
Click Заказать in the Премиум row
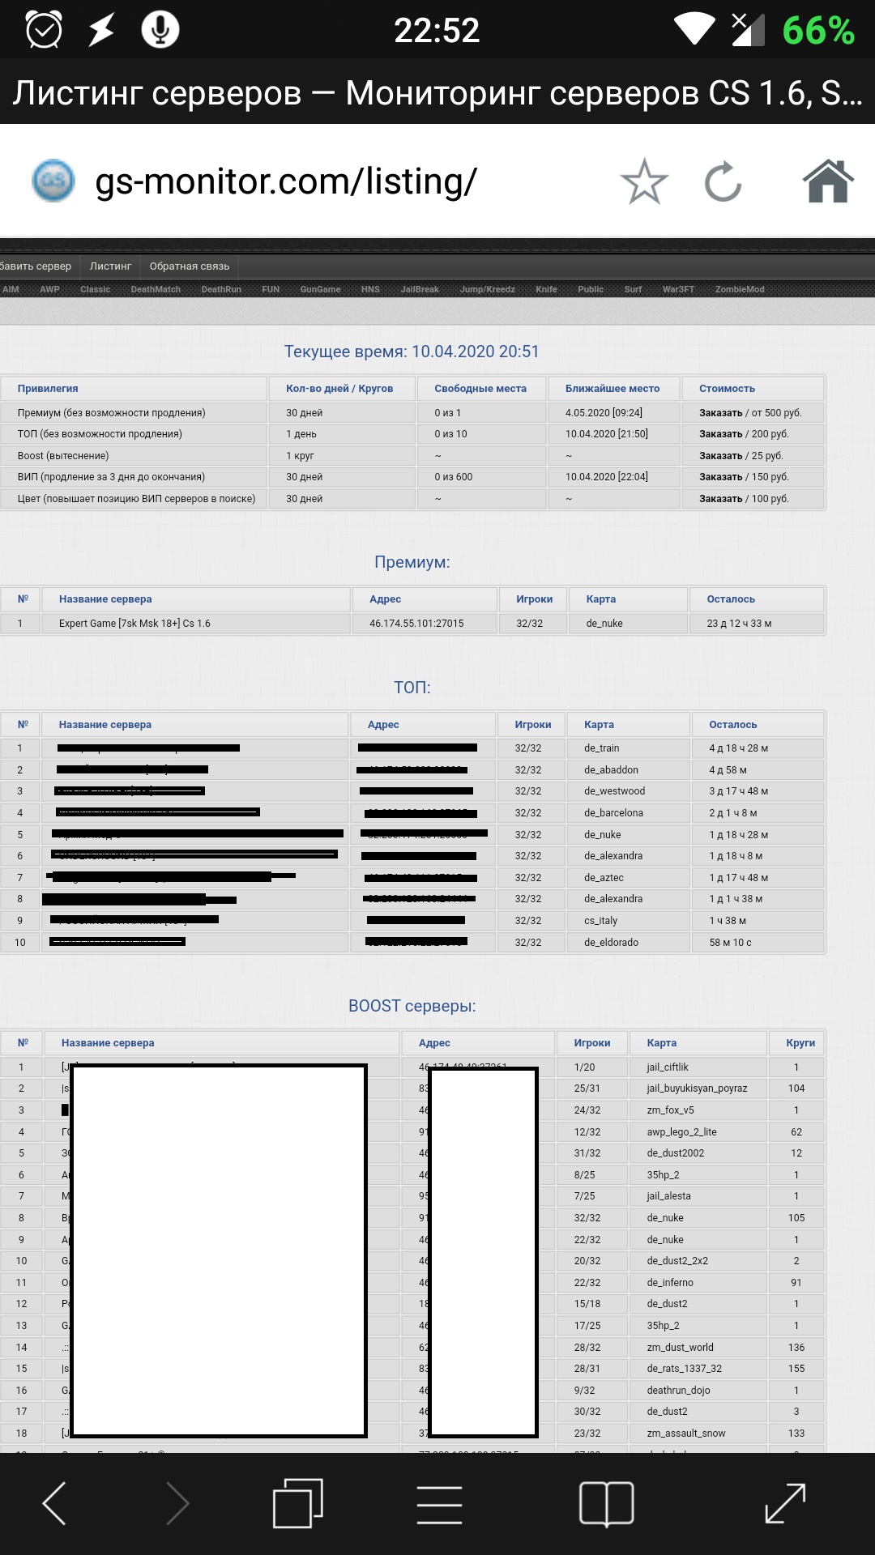click(720, 413)
